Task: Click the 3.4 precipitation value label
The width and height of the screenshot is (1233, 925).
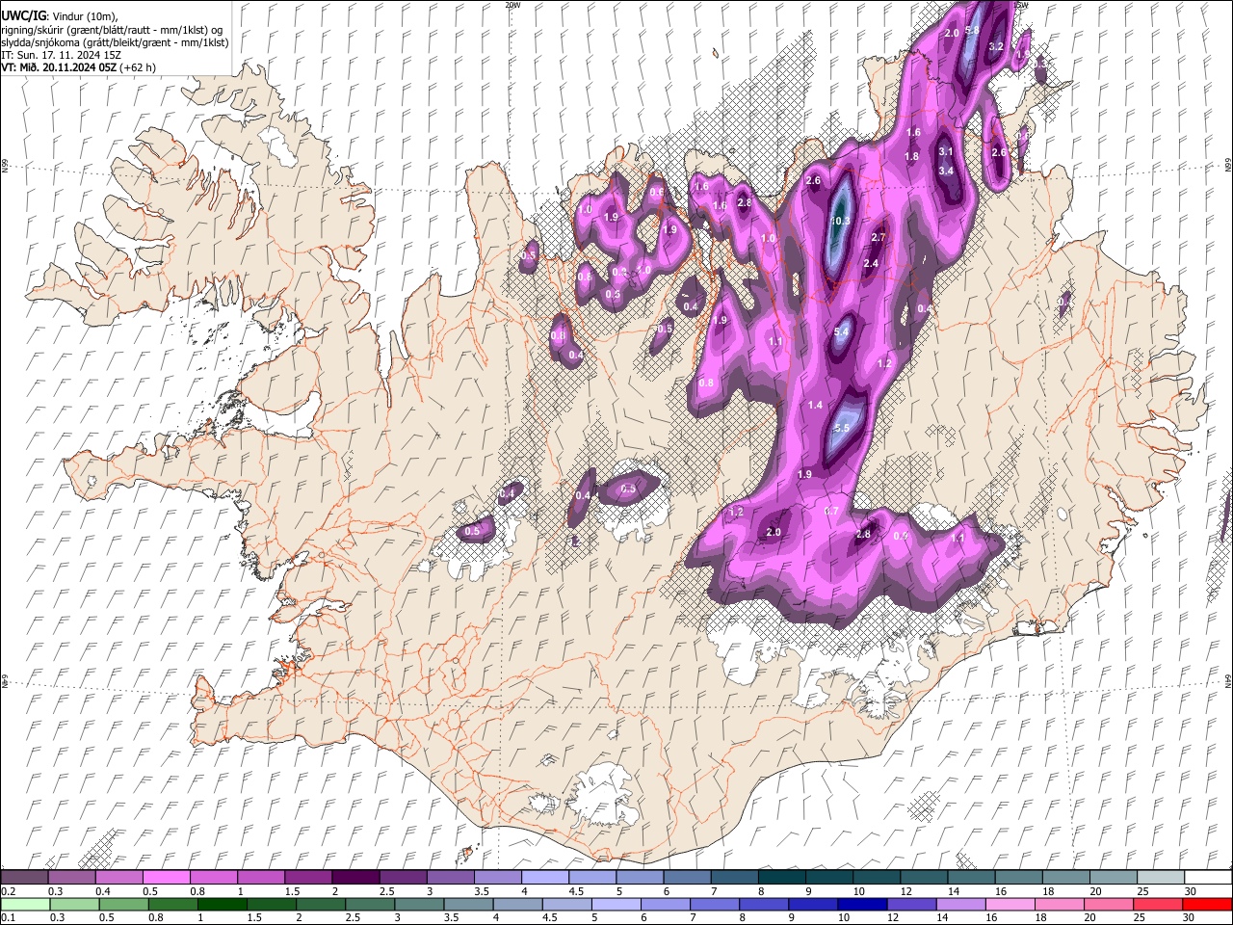Action: [x=946, y=171]
